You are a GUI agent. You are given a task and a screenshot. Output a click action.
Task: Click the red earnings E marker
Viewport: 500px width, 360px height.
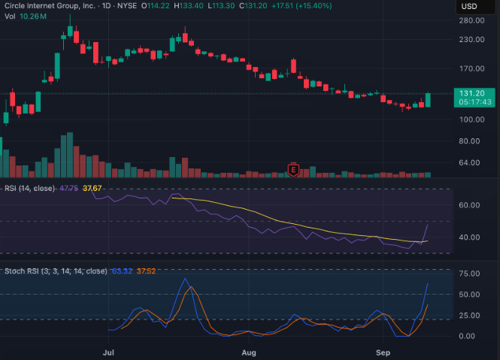[x=293, y=170]
